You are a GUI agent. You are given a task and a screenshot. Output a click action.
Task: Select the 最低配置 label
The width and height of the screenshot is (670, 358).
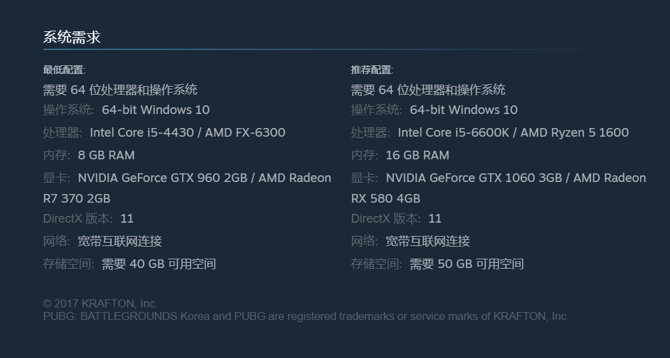[x=64, y=69]
